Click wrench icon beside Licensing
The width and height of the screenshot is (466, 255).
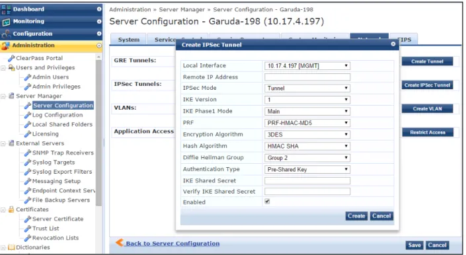[28, 134]
